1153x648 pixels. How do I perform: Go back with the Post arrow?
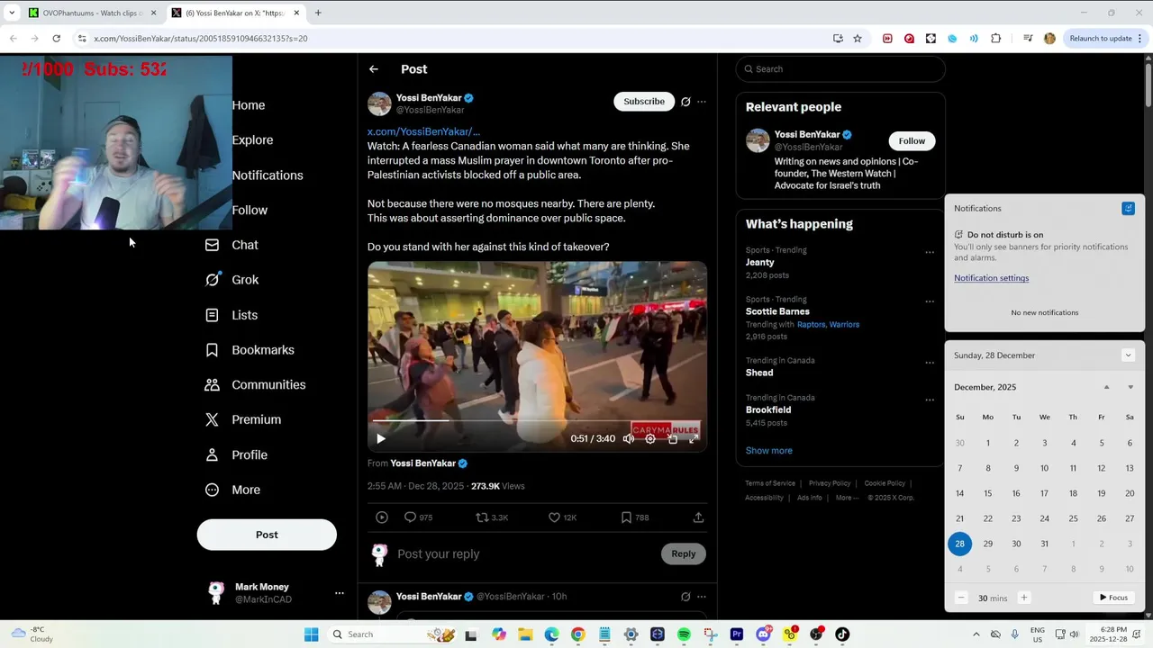coord(374,69)
